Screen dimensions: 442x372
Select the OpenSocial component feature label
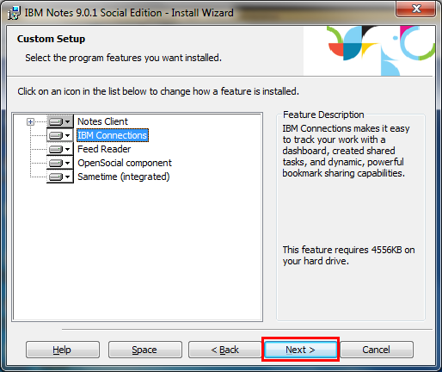pyautogui.click(x=125, y=163)
